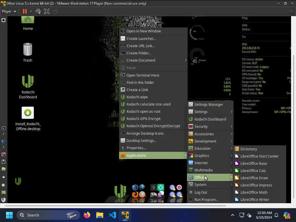Select Create URL Link... entry
The image size is (296, 222).
point(153,46)
